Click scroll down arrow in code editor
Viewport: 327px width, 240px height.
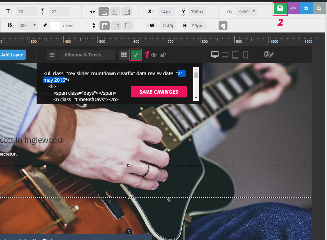point(196,98)
